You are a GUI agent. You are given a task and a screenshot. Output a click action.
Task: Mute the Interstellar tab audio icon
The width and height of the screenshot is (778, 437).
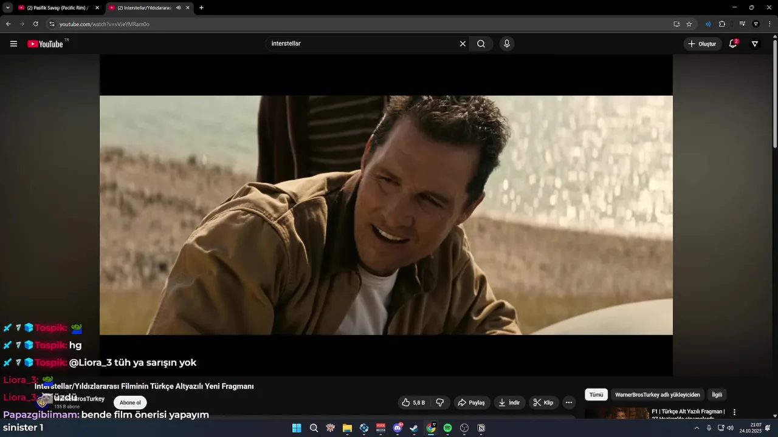point(178,8)
